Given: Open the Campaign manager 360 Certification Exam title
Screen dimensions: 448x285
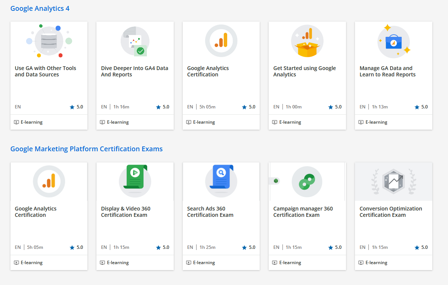Looking at the screenshot, I should pyautogui.click(x=303, y=212).
